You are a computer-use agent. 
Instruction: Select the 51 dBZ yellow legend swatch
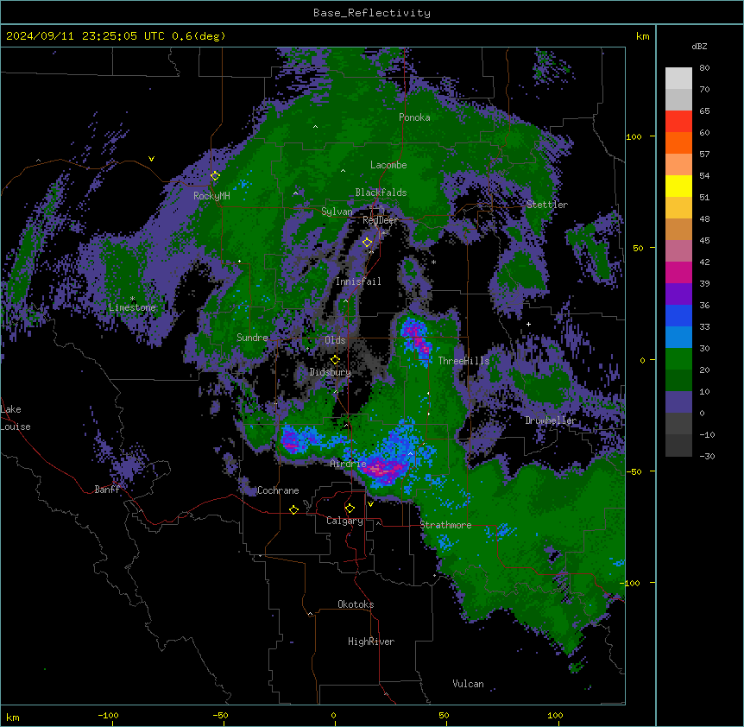point(678,186)
